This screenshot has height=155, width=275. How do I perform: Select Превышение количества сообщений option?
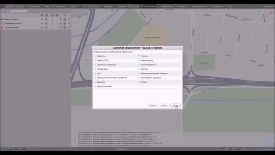point(95,78)
